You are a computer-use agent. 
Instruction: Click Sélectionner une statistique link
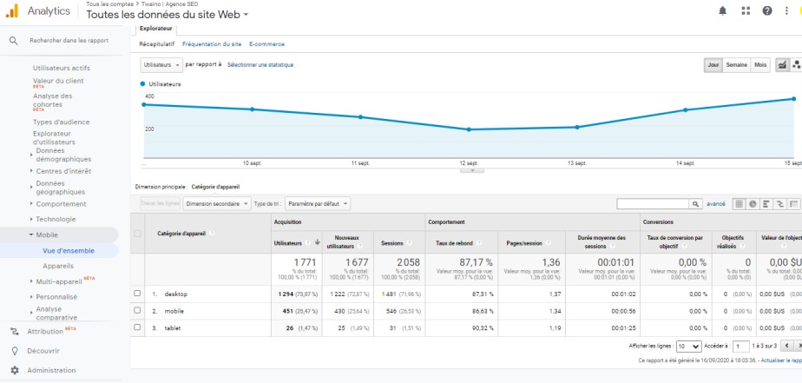tap(260, 65)
